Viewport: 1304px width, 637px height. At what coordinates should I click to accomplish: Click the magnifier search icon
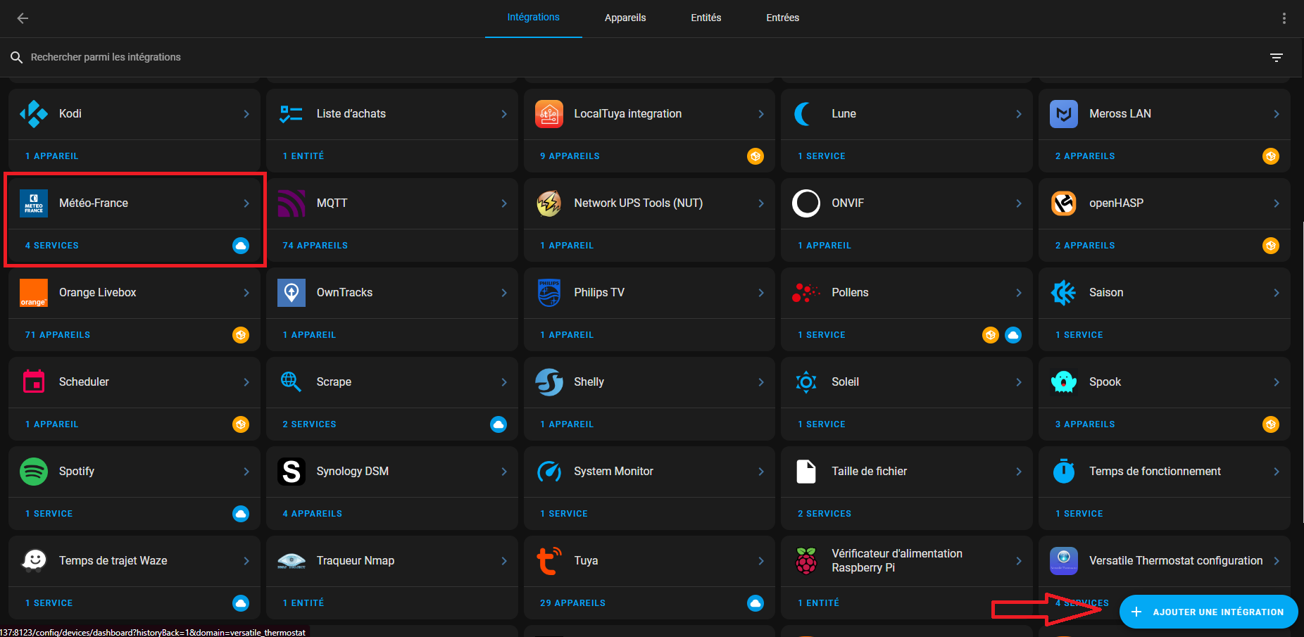pos(17,58)
